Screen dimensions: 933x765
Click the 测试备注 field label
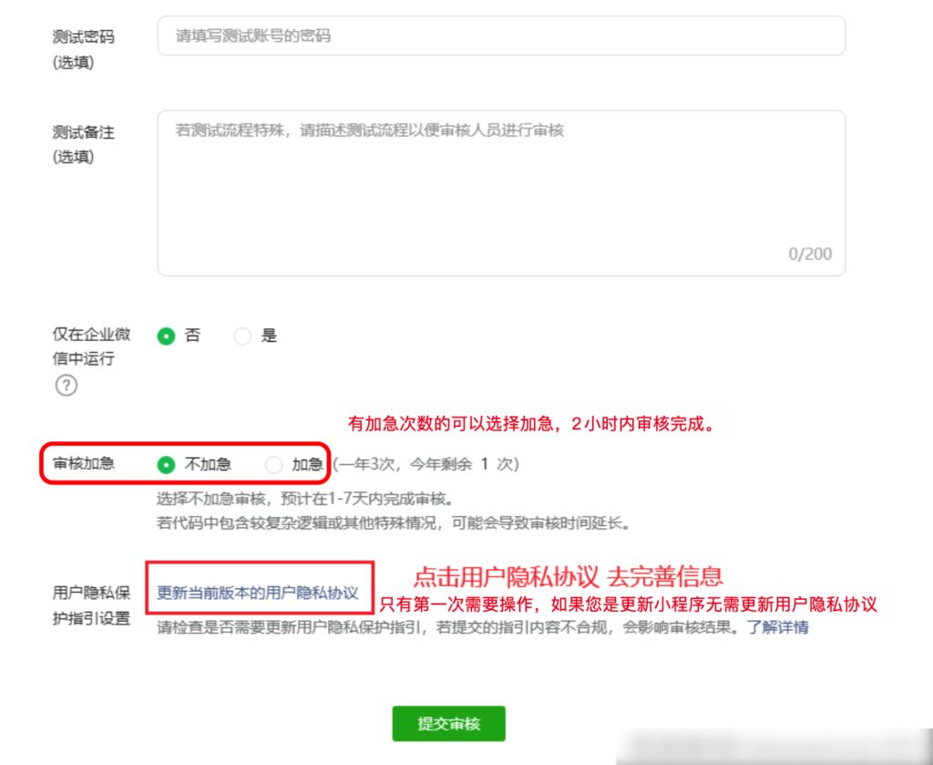click(84, 133)
